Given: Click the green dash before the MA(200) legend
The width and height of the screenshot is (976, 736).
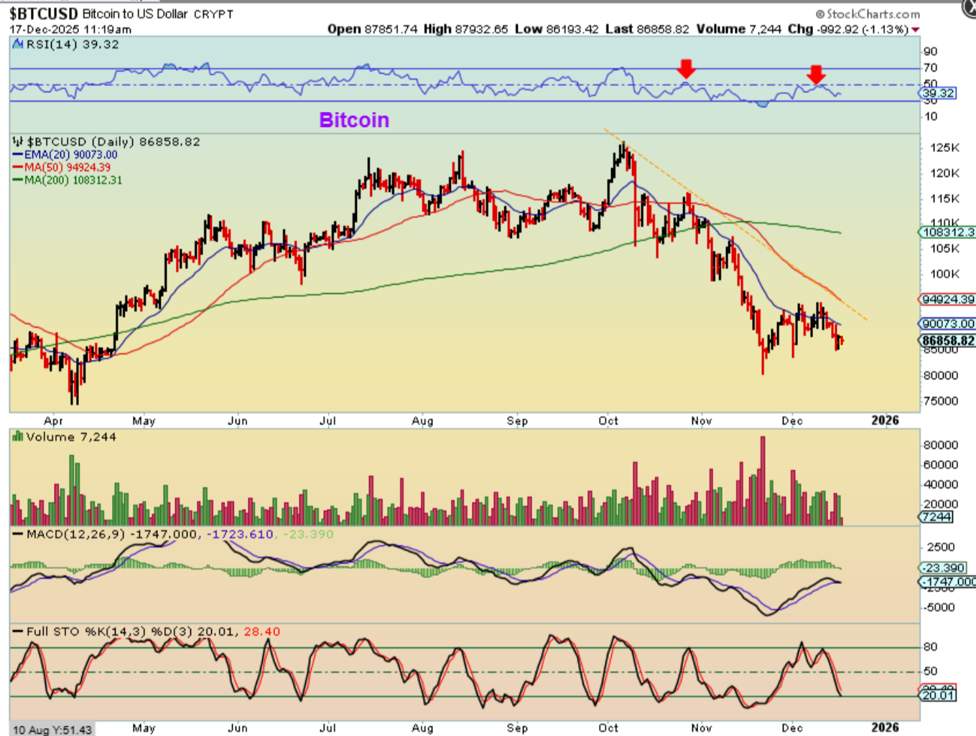Looking at the screenshot, I should (x=18, y=181).
